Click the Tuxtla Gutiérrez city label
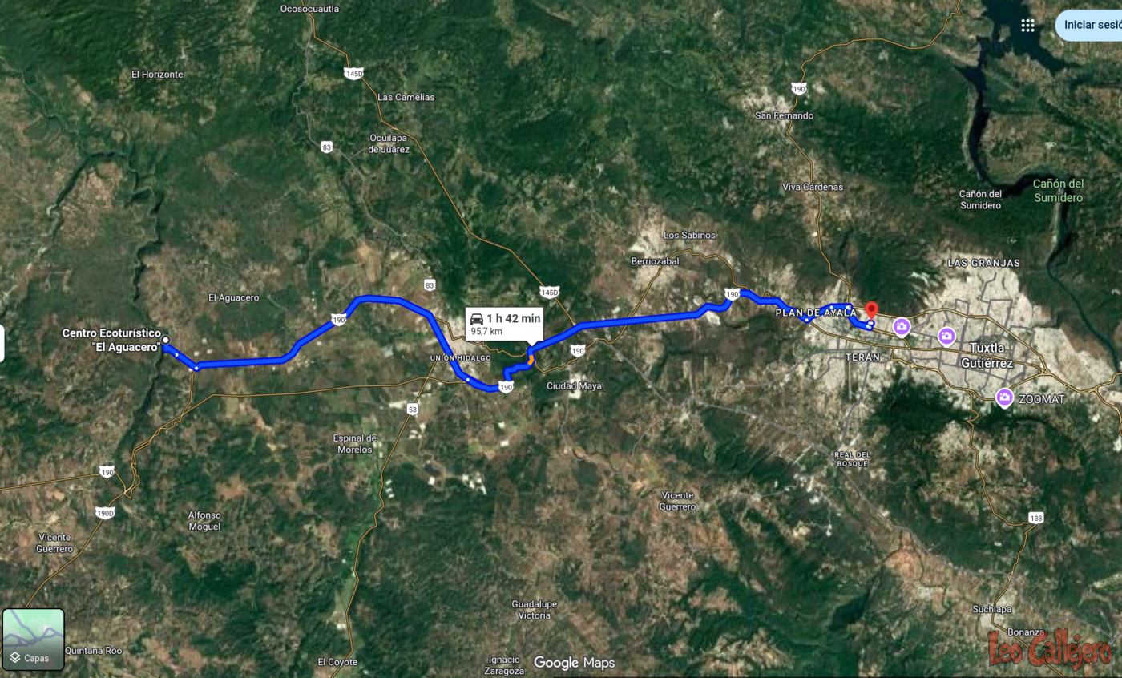The image size is (1122, 678). [x=991, y=353]
